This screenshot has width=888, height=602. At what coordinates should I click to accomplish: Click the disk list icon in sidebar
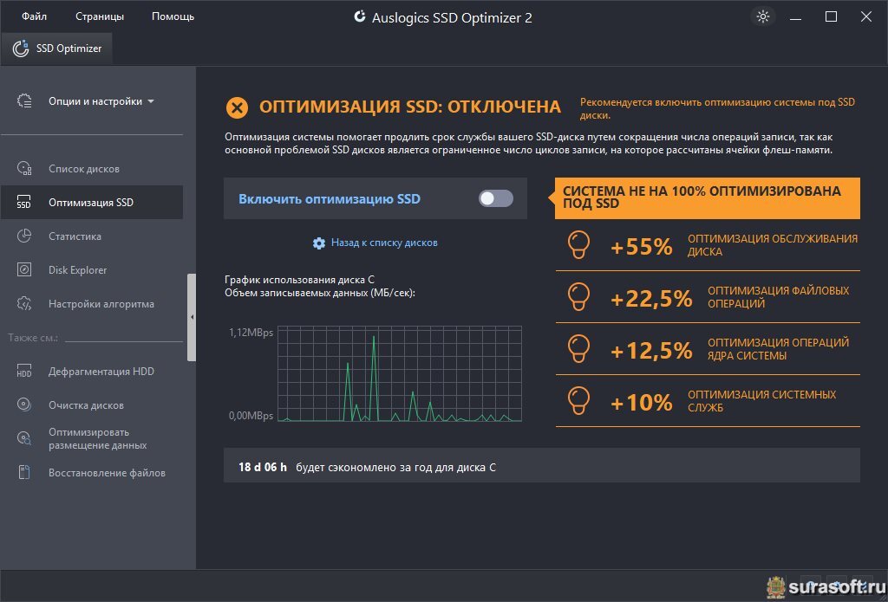click(x=24, y=169)
